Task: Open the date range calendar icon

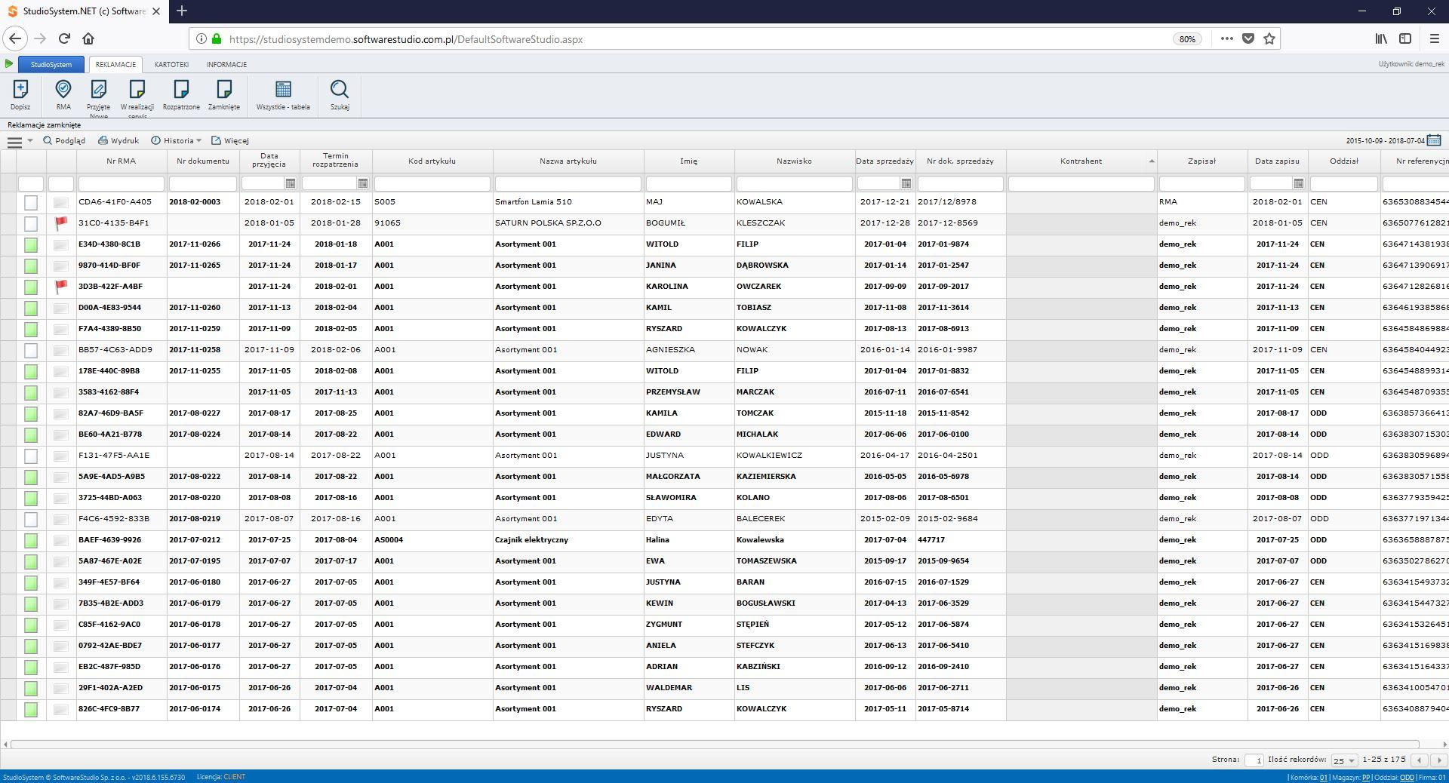Action: 1434,140
